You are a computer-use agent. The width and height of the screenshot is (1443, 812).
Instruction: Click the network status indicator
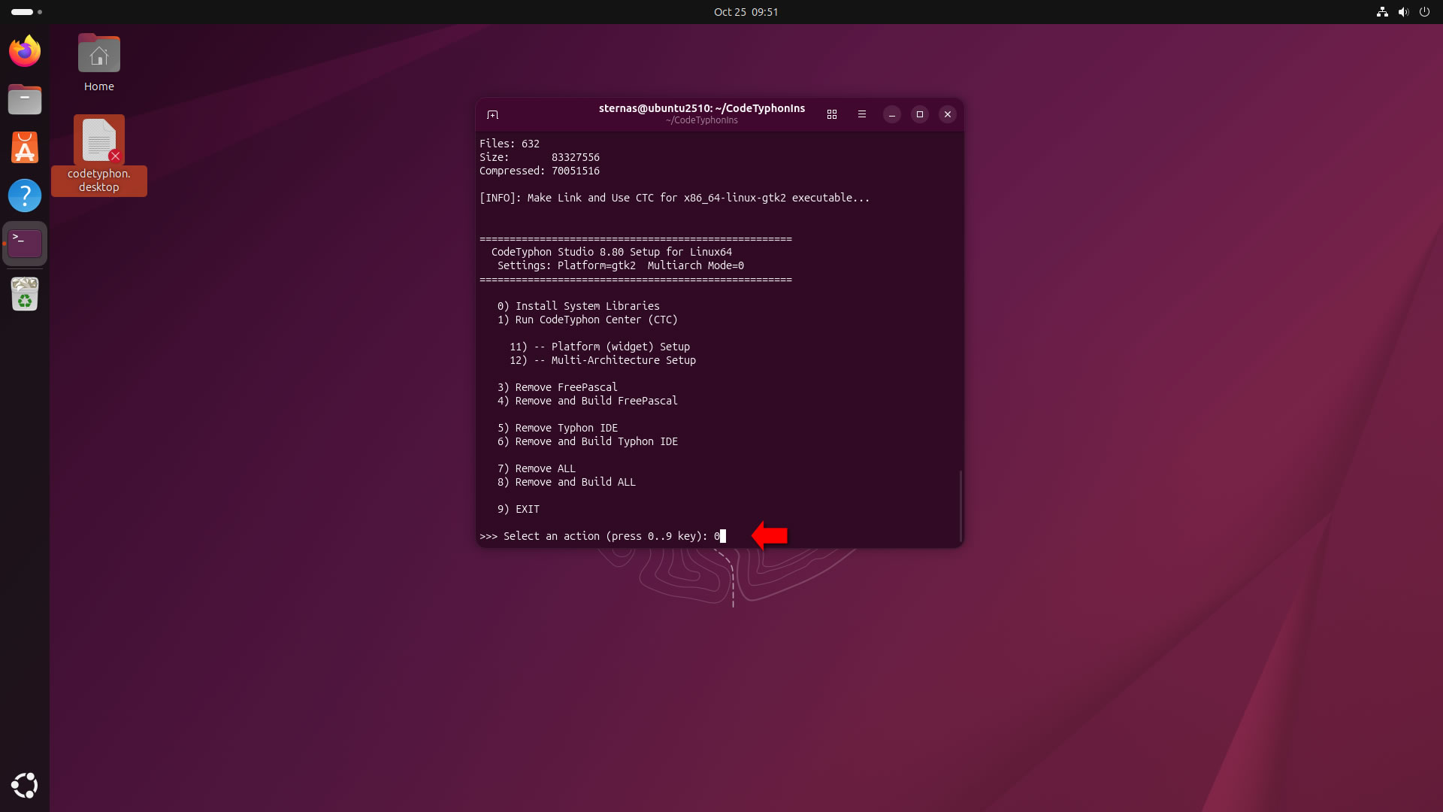1381,12
